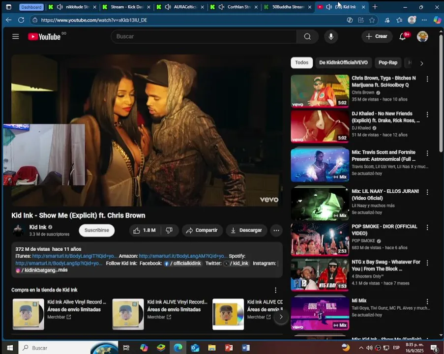Switch to the Stream - Kick Dashboard tab

point(126,7)
